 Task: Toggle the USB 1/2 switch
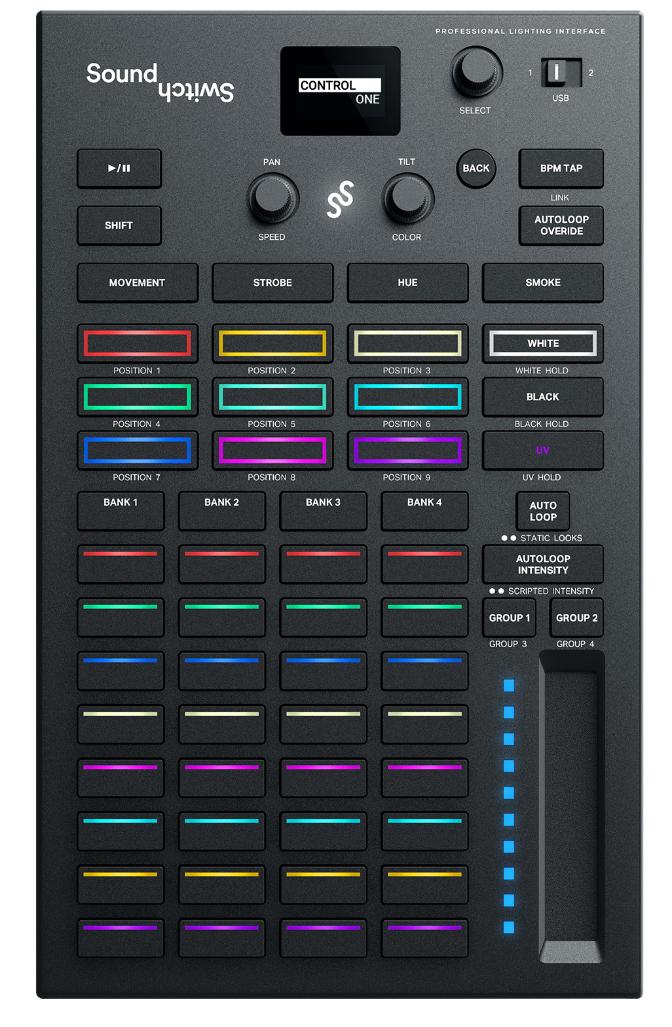coord(561,73)
